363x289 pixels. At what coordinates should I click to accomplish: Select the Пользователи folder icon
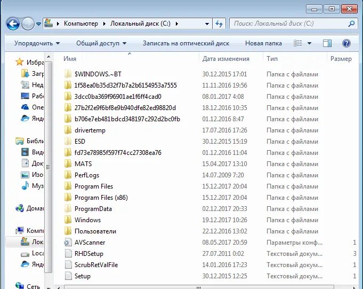click(68, 231)
